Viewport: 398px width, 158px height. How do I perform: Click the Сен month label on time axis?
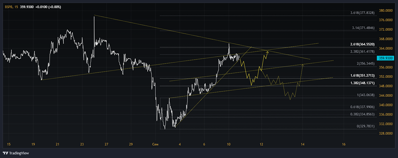(155, 144)
